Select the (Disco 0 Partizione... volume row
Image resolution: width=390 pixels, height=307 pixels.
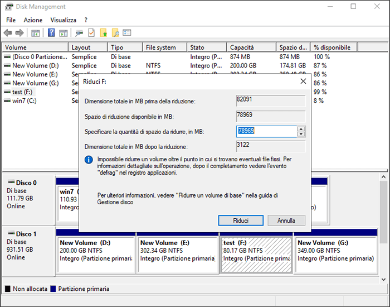point(40,57)
